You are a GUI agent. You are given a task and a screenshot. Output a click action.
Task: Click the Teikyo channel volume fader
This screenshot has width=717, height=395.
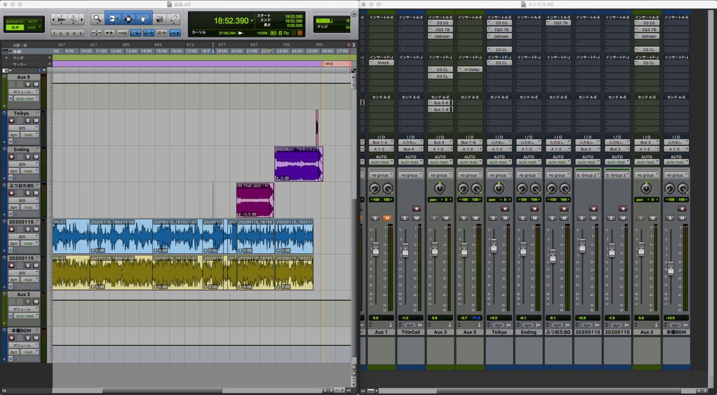494,246
